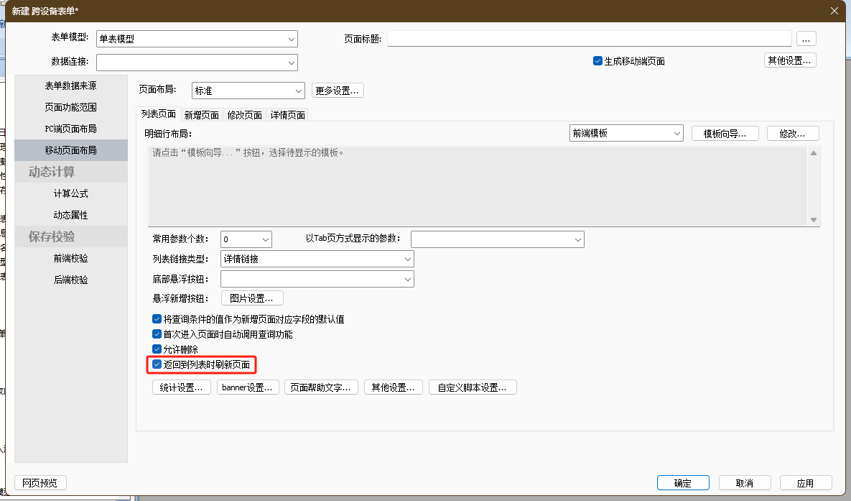Switch to the 新增页面 tab
This screenshot has height=501, width=851.
pyautogui.click(x=201, y=115)
